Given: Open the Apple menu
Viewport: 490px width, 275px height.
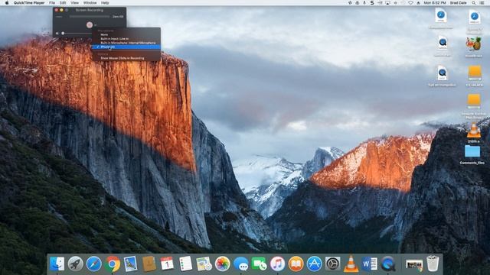Looking at the screenshot, I should tap(7, 3).
